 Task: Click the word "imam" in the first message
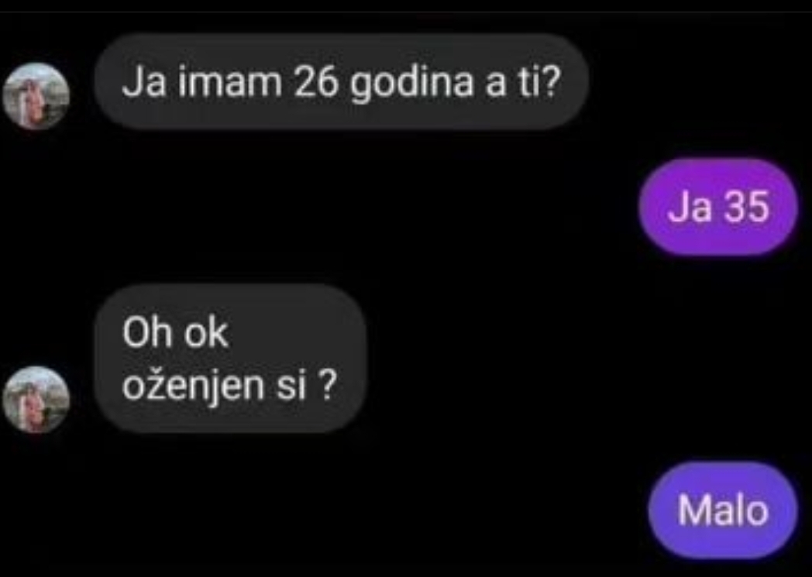(230, 82)
